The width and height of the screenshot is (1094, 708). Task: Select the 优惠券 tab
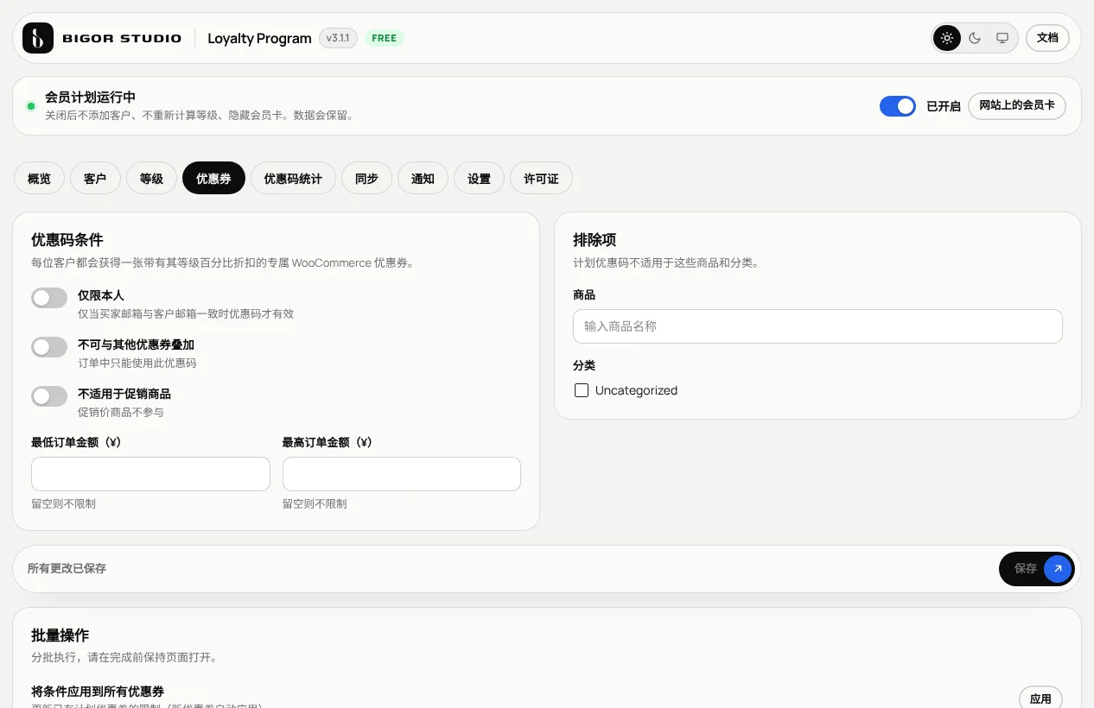[213, 179]
